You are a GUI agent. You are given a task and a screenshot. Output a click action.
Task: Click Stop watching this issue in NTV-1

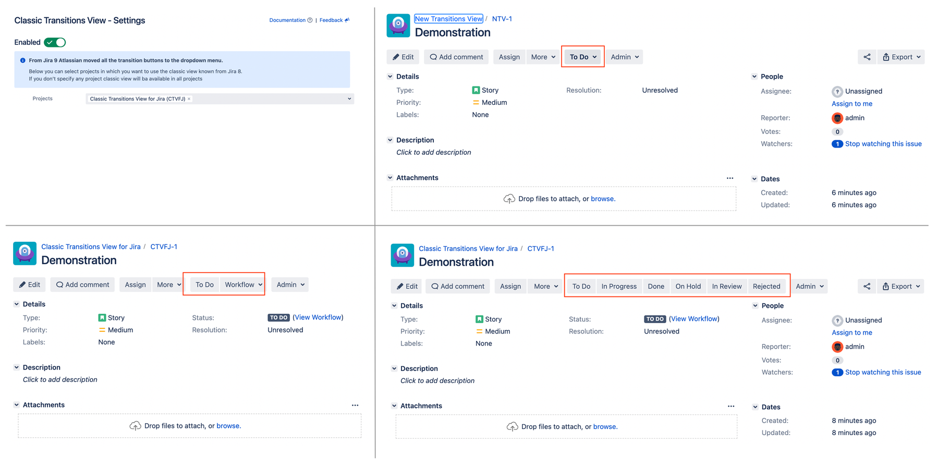(883, 144)
